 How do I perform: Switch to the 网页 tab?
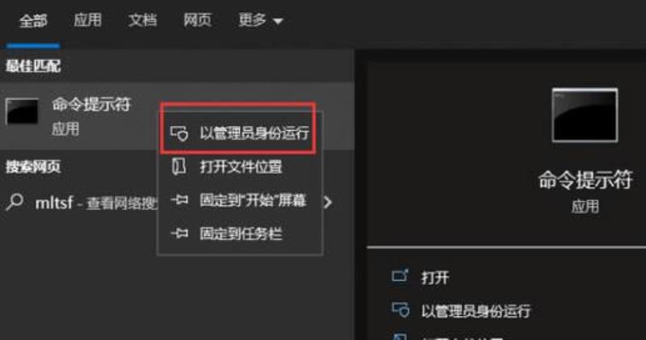click(x=197, y=19)
